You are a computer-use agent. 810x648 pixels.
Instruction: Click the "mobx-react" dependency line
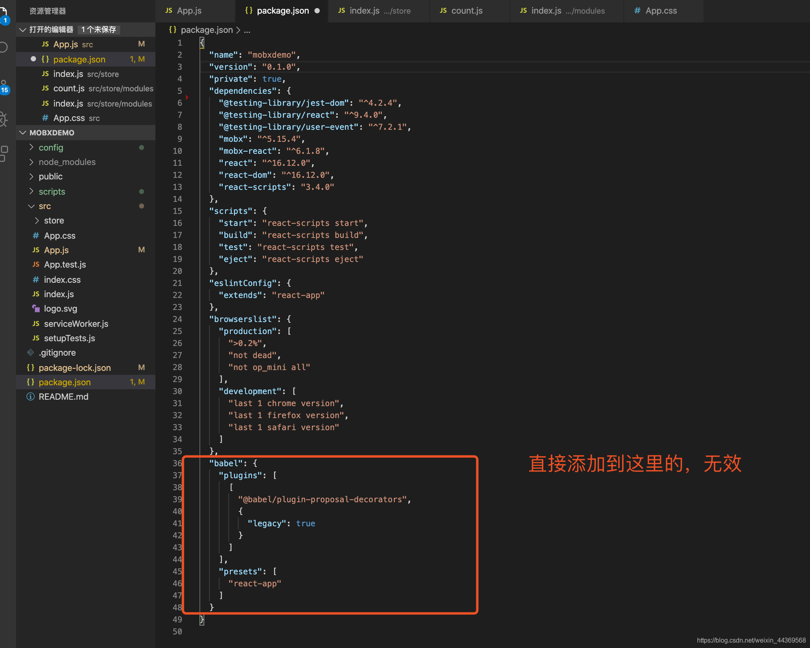pos(274,151)
